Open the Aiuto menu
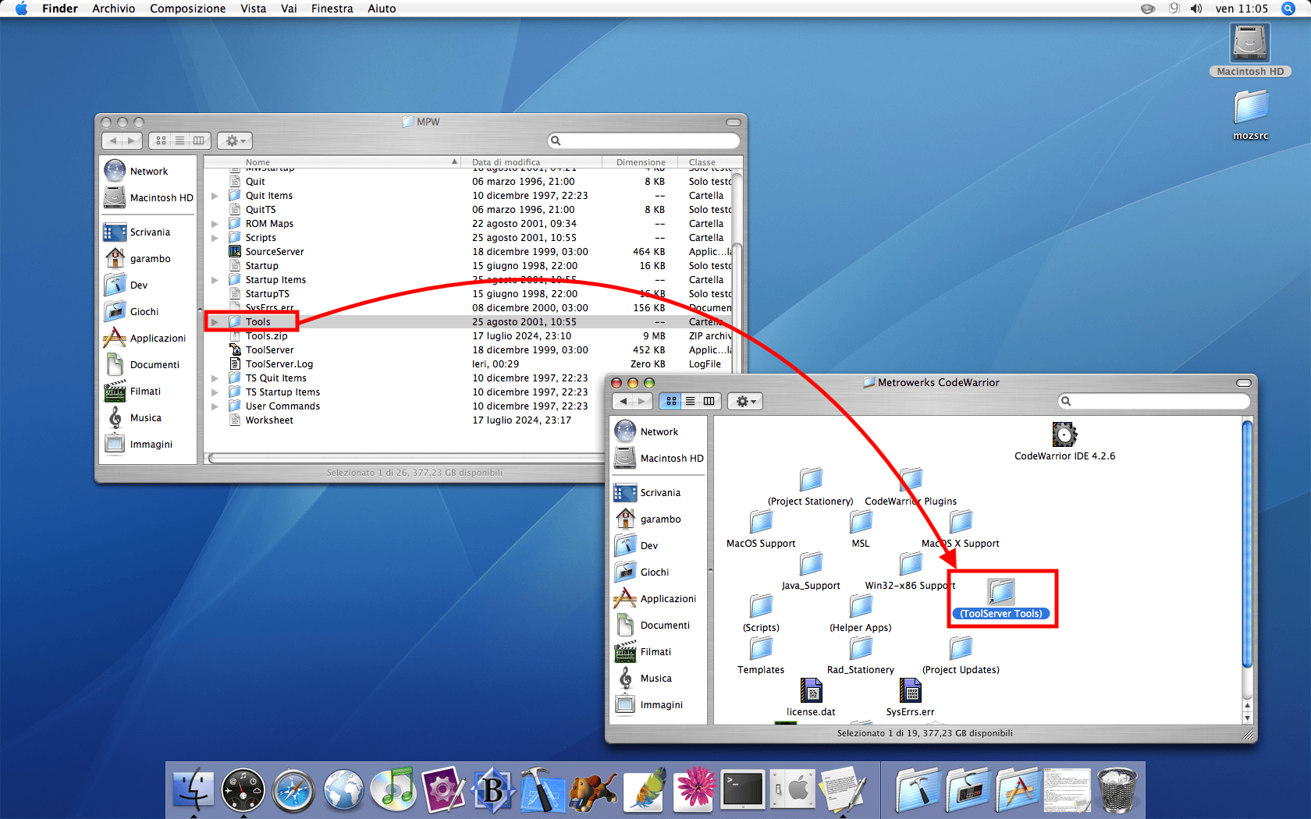 [382, 9]
